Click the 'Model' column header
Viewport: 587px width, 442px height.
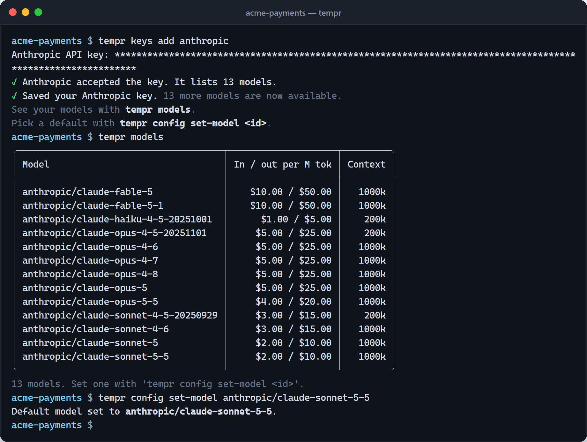coord(36,164)
